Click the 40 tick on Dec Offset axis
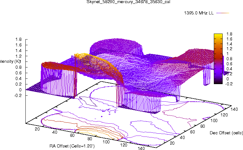This screenshot has height=150, width=243. (182, 137)
